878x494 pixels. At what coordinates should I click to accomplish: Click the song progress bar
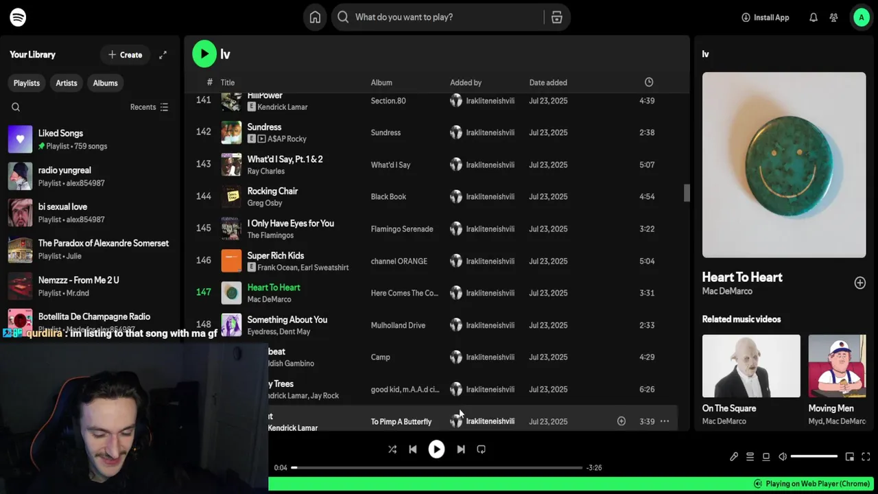tap(437, 468)
